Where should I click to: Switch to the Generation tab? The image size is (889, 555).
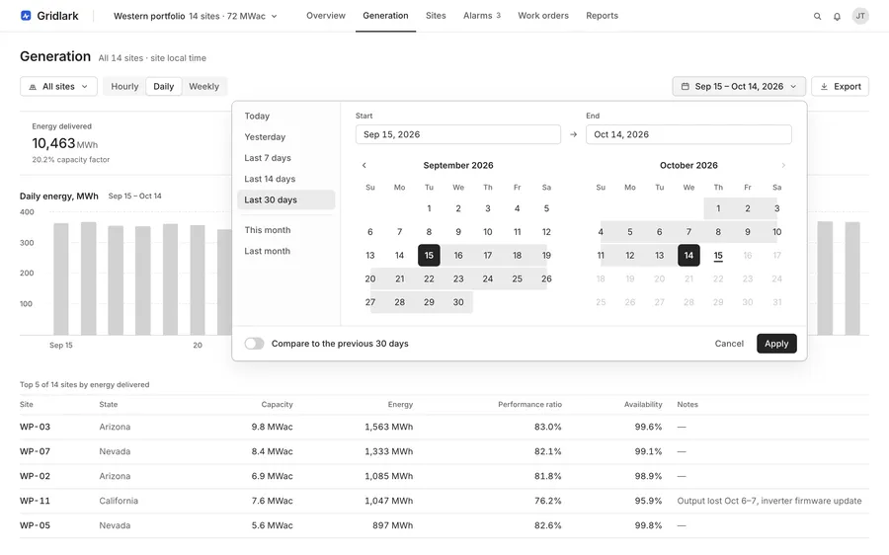click(x=385, y=16)
